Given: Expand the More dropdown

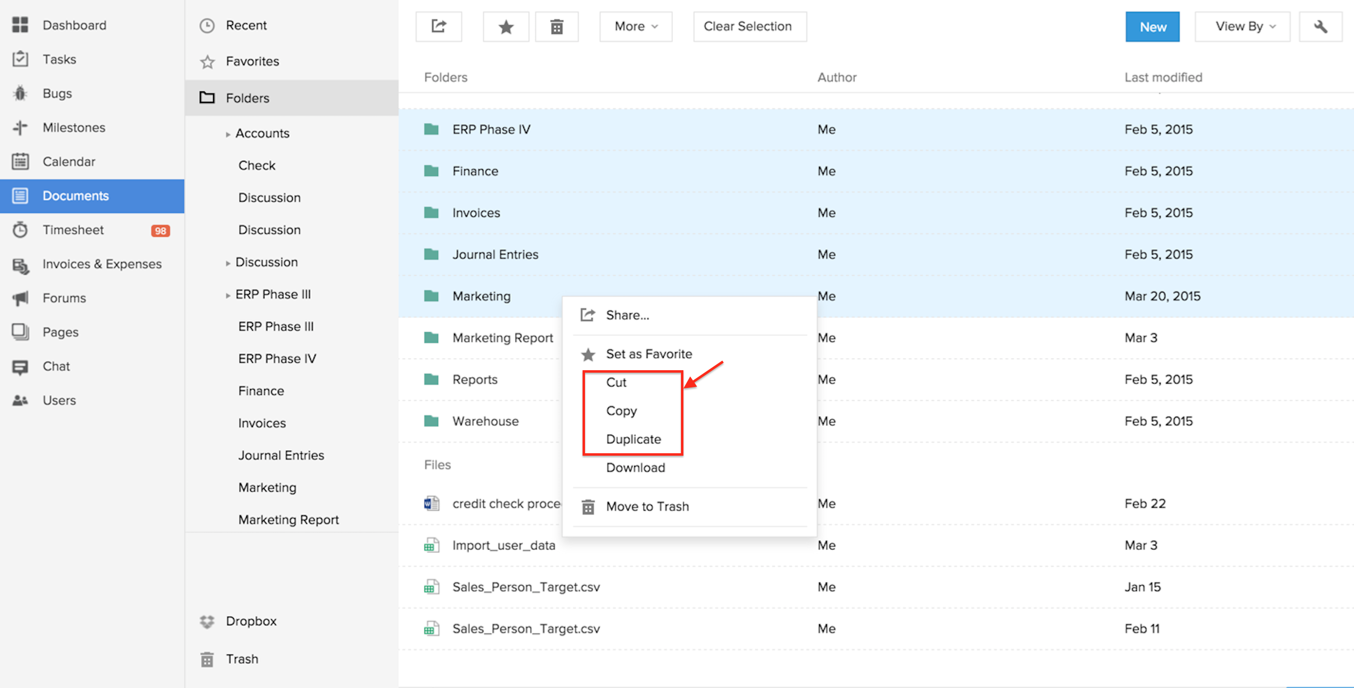Looking at the screenshot, I should [635, 26].
